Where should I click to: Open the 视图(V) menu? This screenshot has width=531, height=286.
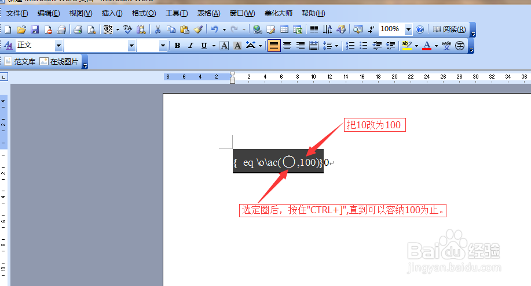80,13
